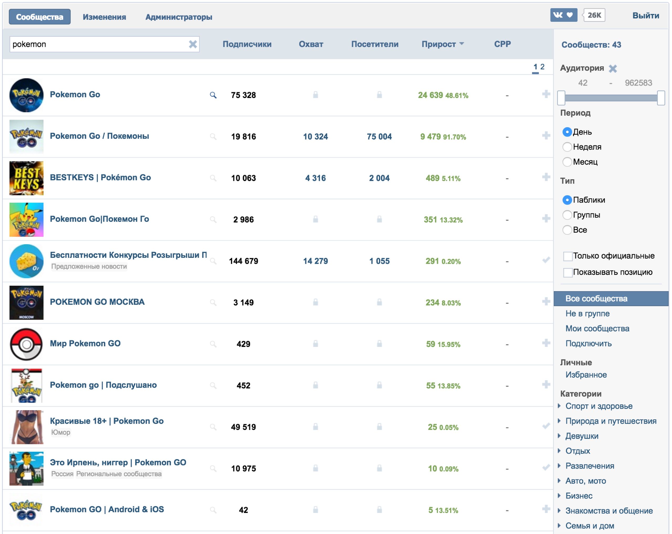Add Pokemon Go|Покемон Го with plus icon

pos(546,218)
